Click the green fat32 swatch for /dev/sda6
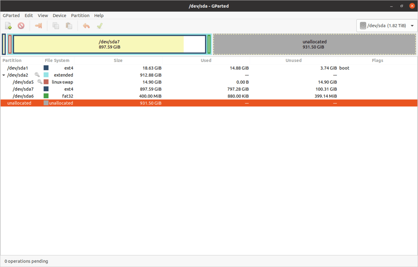 point(46,96)
